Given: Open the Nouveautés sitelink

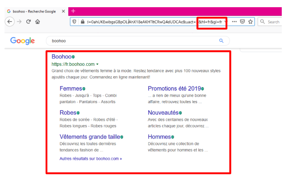Looking at the screenshot, I should tap(163, 113).
